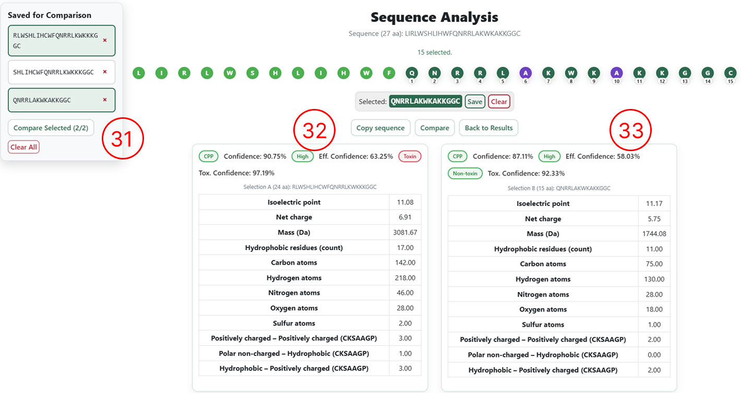Image resolution: width=741 pixels, height=393 pixels.
Task: Go Back to Results
Action: click(x=488, y=127)
